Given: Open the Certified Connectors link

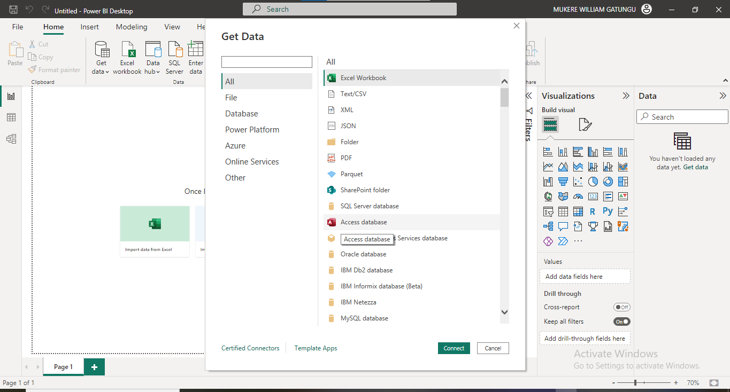Looking at the screenshot, I should coord(250,348).
